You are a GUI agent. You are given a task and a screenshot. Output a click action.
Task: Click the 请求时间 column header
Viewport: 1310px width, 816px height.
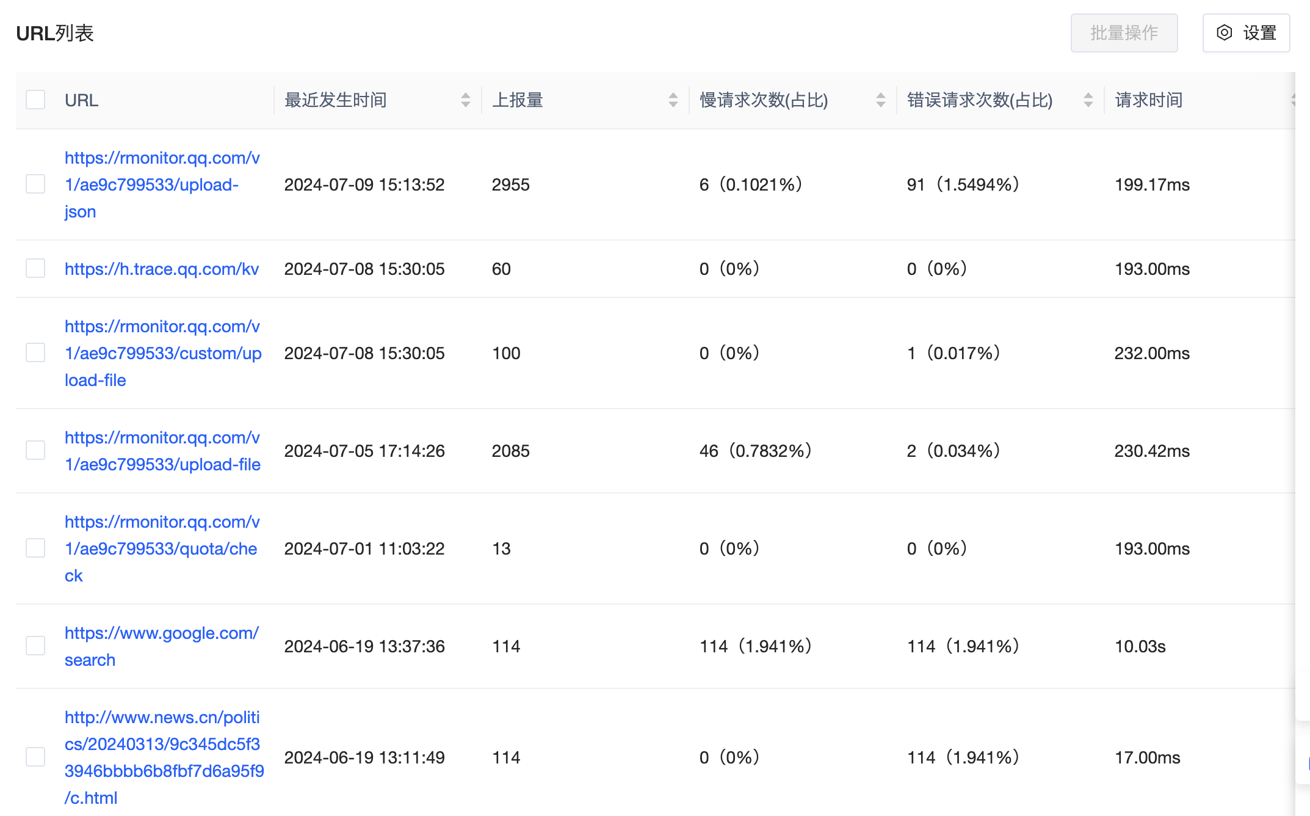click(x=1148, y=100)
